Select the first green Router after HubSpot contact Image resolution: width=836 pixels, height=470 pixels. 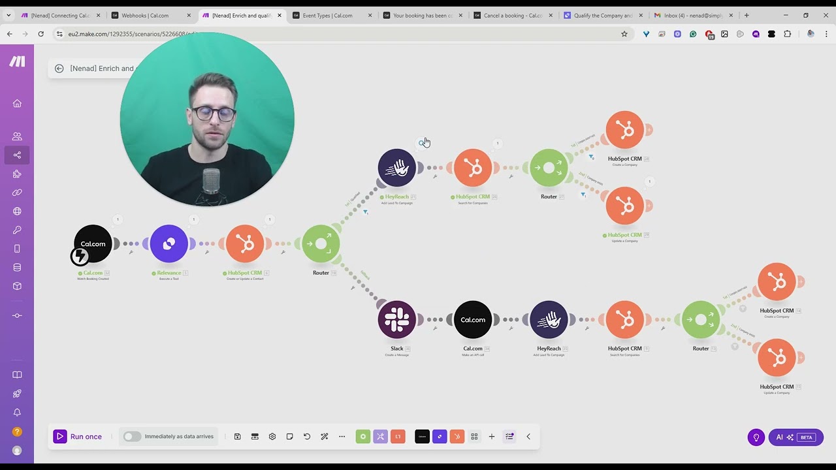321,244
